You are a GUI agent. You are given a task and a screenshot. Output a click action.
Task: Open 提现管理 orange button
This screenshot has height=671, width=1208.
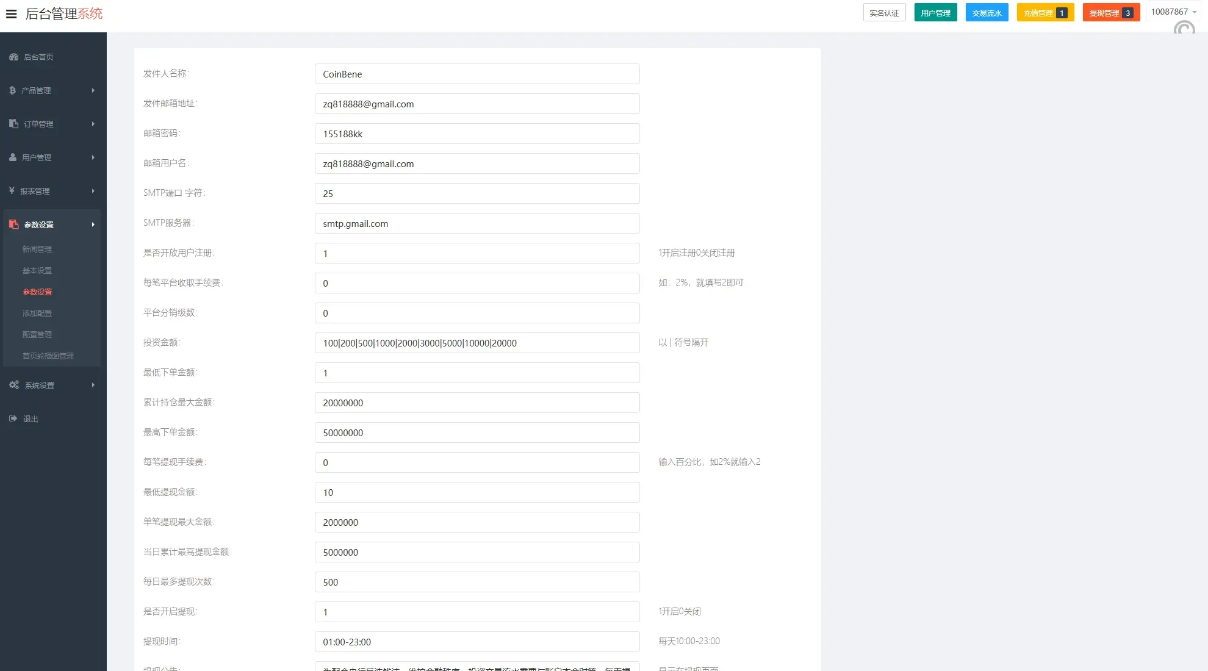(x=1110, y=13)
